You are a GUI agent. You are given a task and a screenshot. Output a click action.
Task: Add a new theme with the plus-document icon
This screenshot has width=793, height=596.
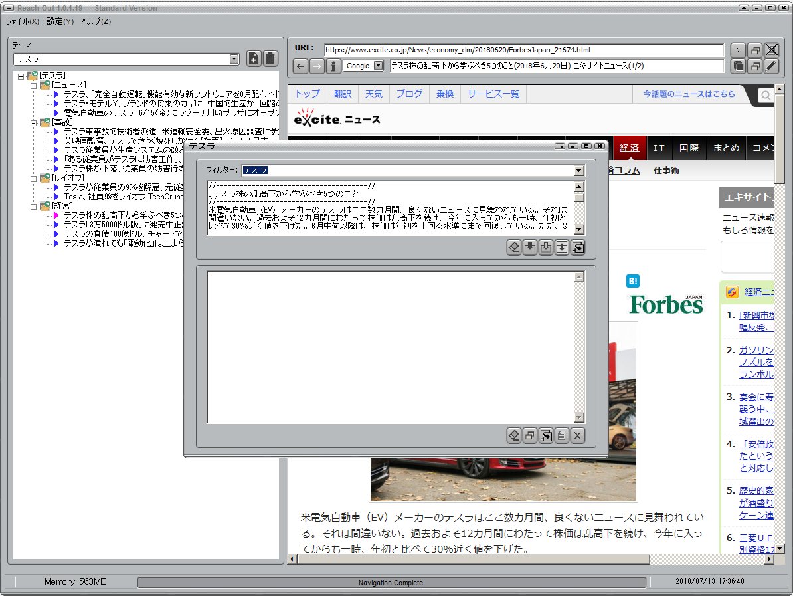[x=254, y=58]
